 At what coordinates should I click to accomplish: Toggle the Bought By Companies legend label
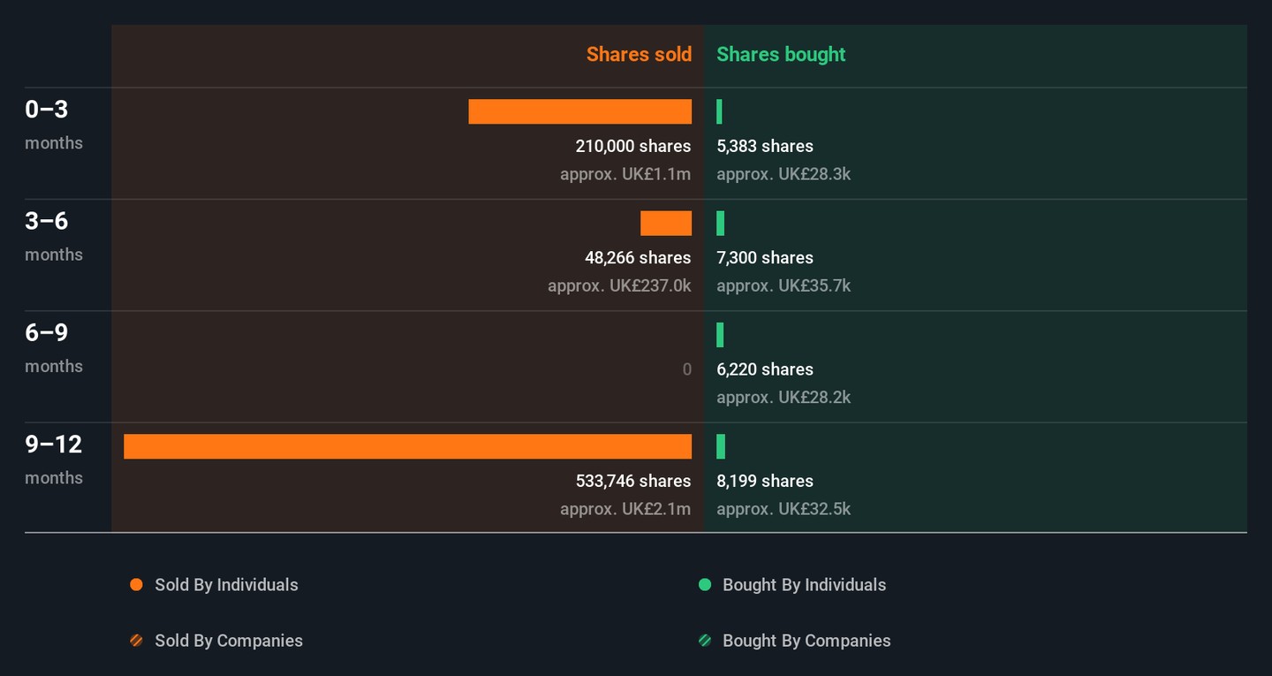click(x=806, y=641)
